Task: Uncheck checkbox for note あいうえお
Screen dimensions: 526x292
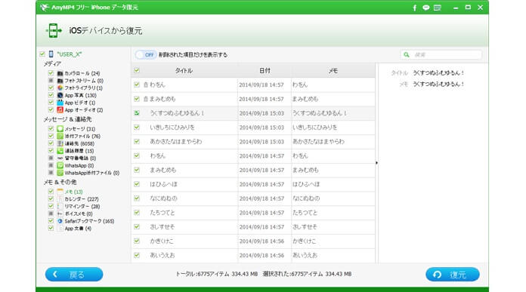Action: [137, 255]
